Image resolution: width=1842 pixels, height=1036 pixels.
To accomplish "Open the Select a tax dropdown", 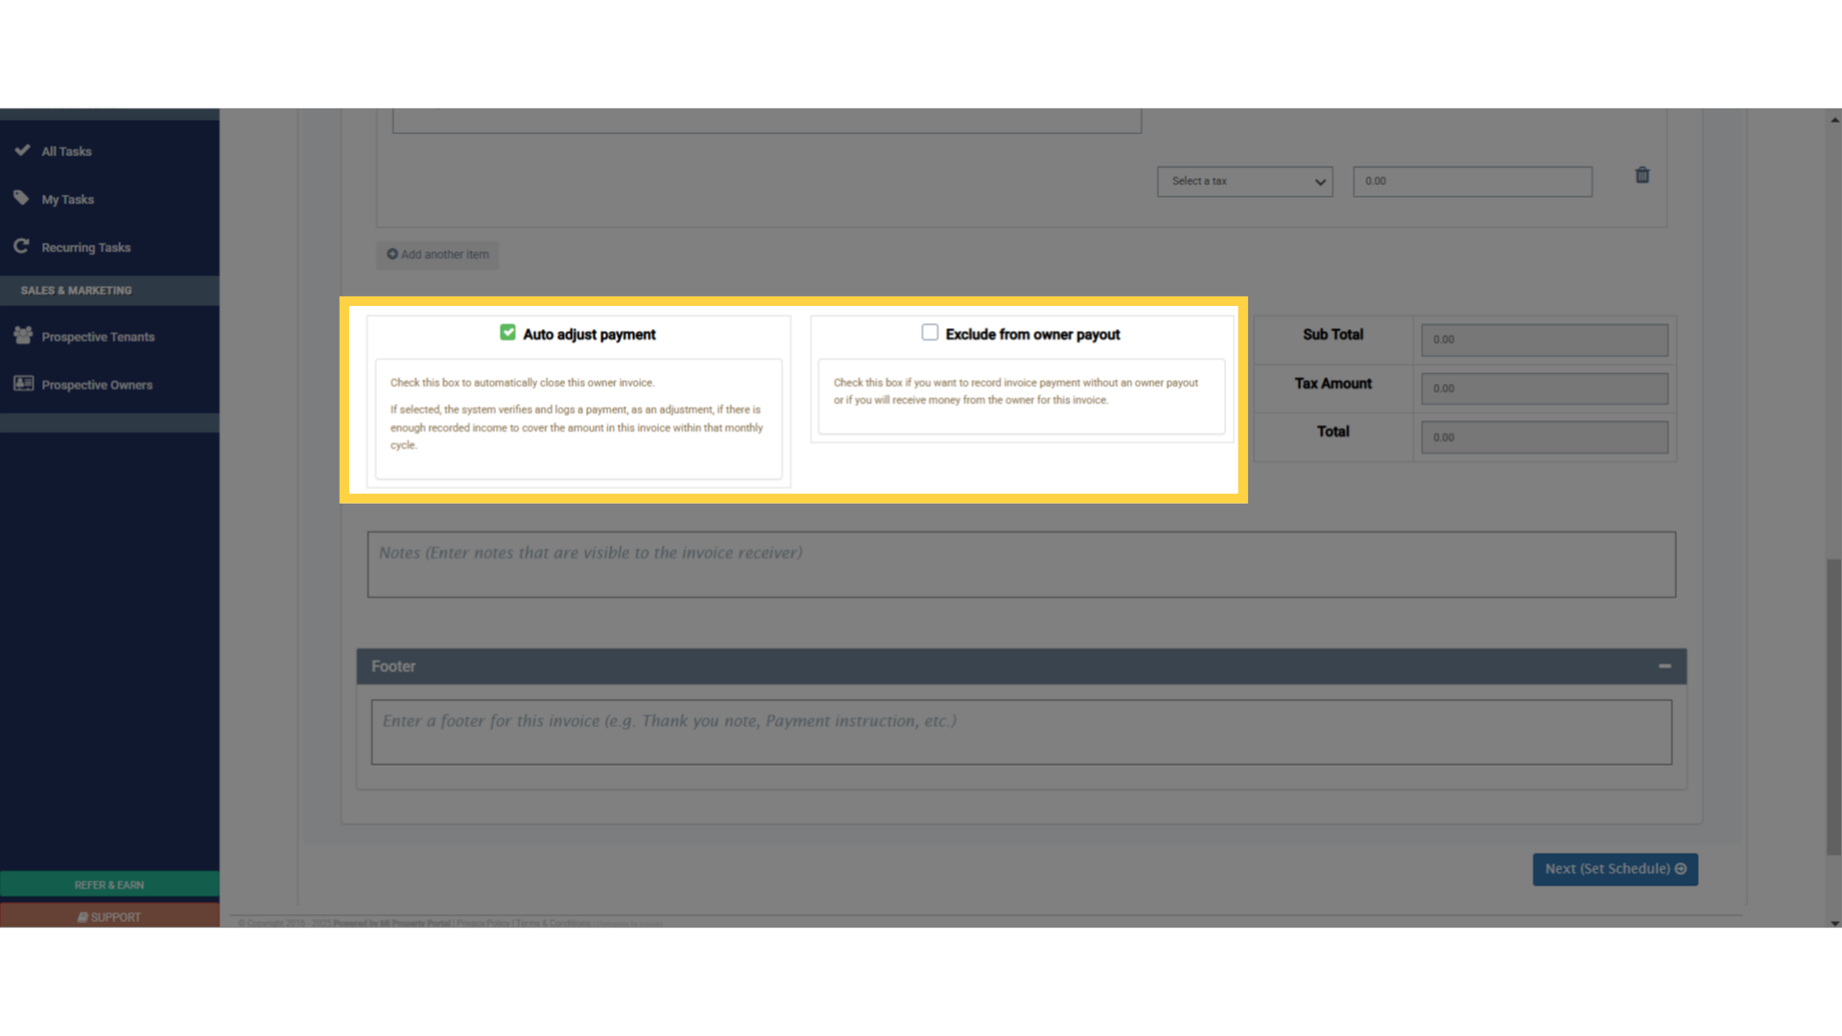I will [x=1244, y=181].
